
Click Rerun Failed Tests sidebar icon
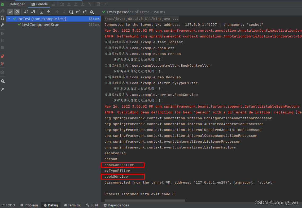point(2,11)
